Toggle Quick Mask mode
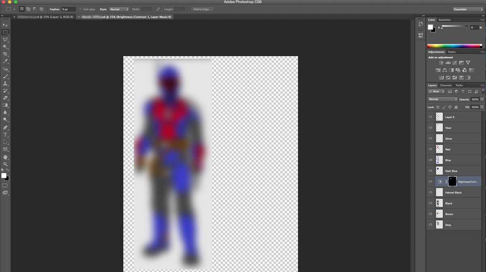The width and height of the screenshot is (486, 272). (5, 185)
